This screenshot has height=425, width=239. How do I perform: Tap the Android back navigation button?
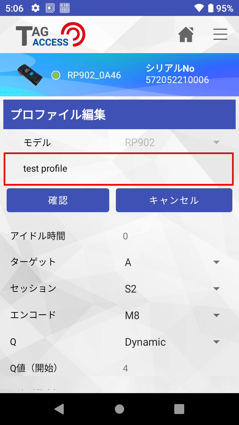[x=59, y=409]
